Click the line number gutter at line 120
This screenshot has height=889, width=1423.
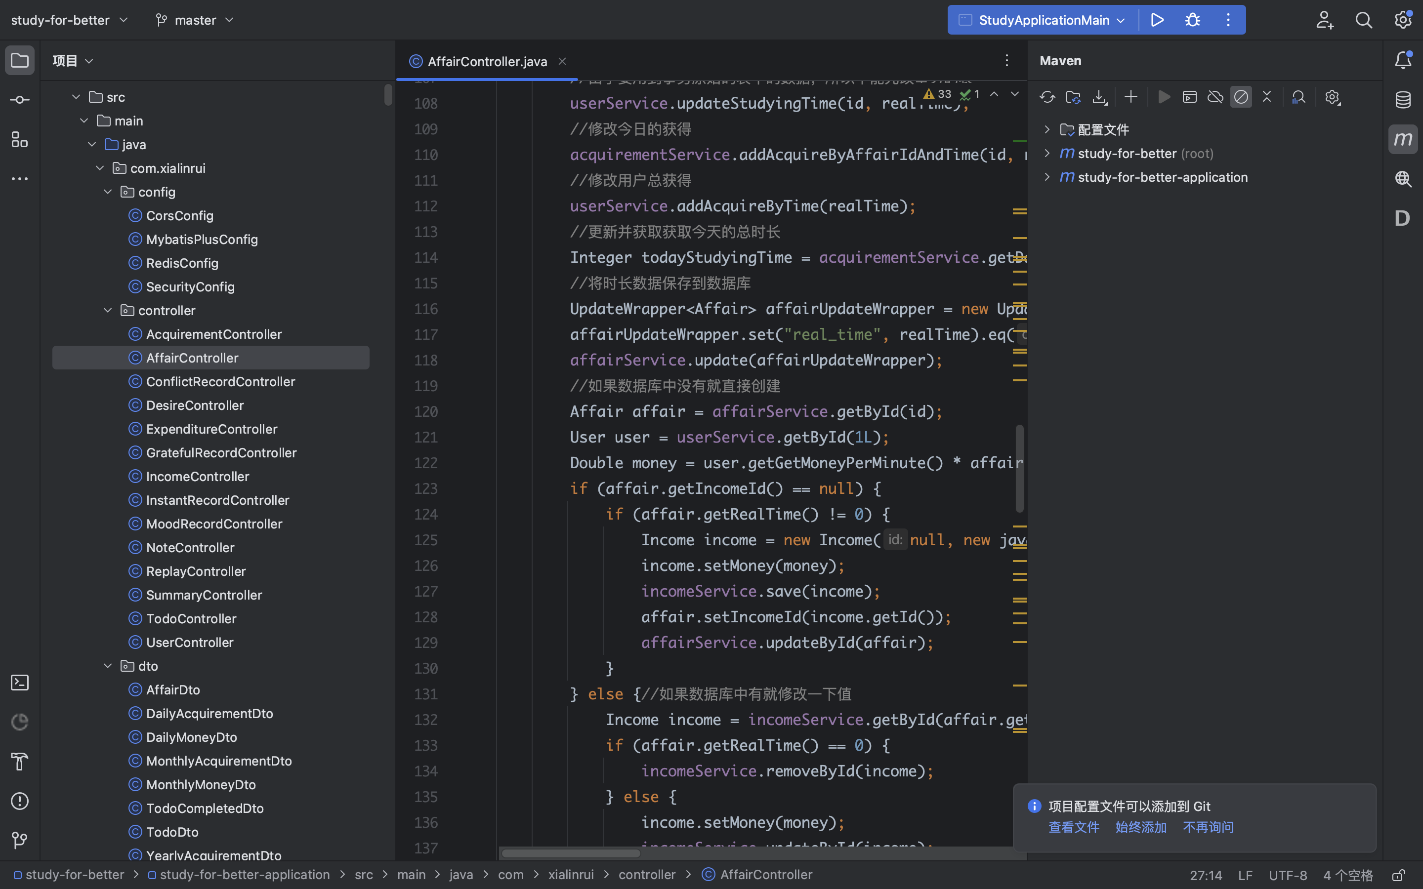tap(425, 412)
